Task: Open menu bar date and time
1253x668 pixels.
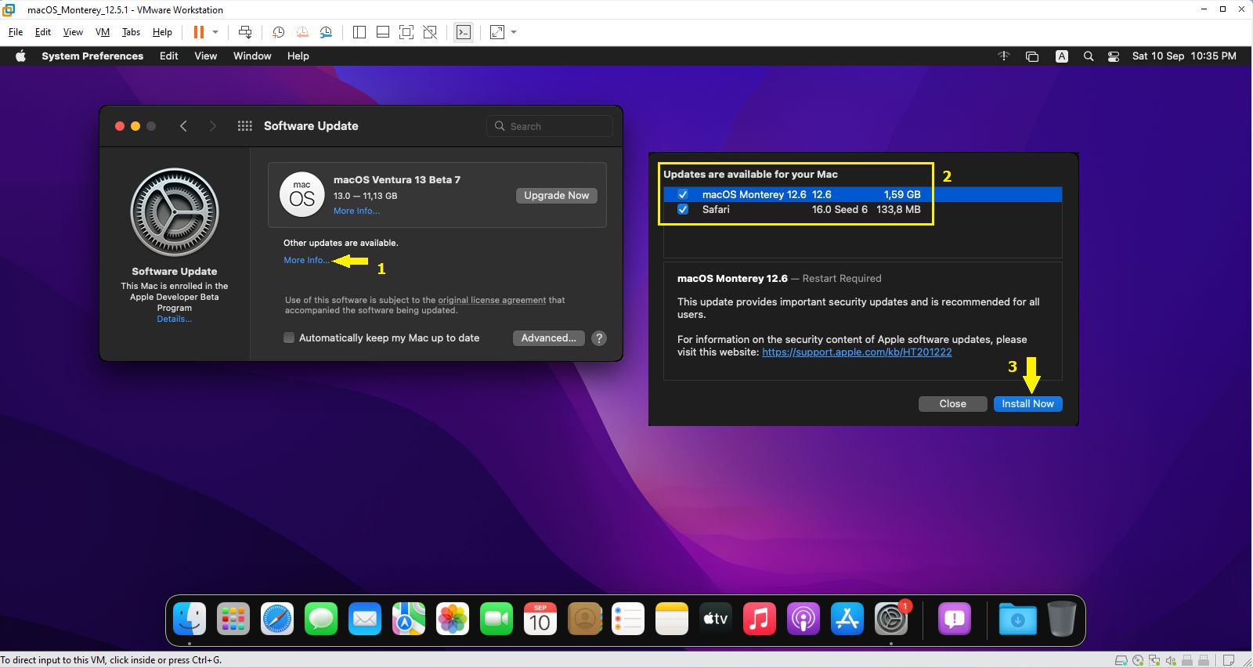Action: coord(1184,56)
